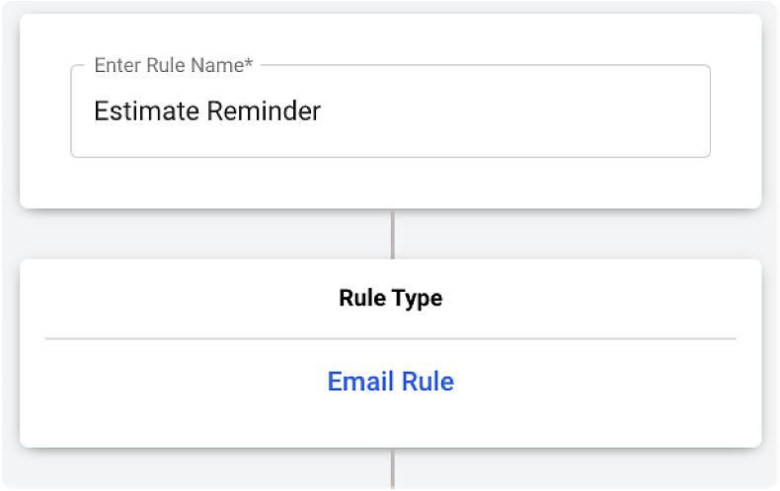The image size is (780, 491).
Task: Click the connector line between the two cards
Action: (393, 234)
